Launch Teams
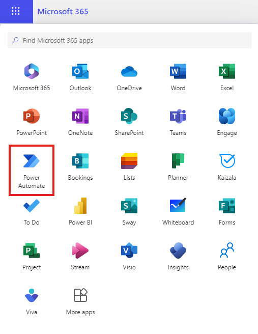Screen dimensions: 258x334 178,122
